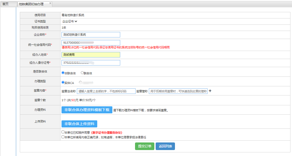This screenshot has height=156, width=292.
Task: Click the 返回列表 button
Action: 165,146
